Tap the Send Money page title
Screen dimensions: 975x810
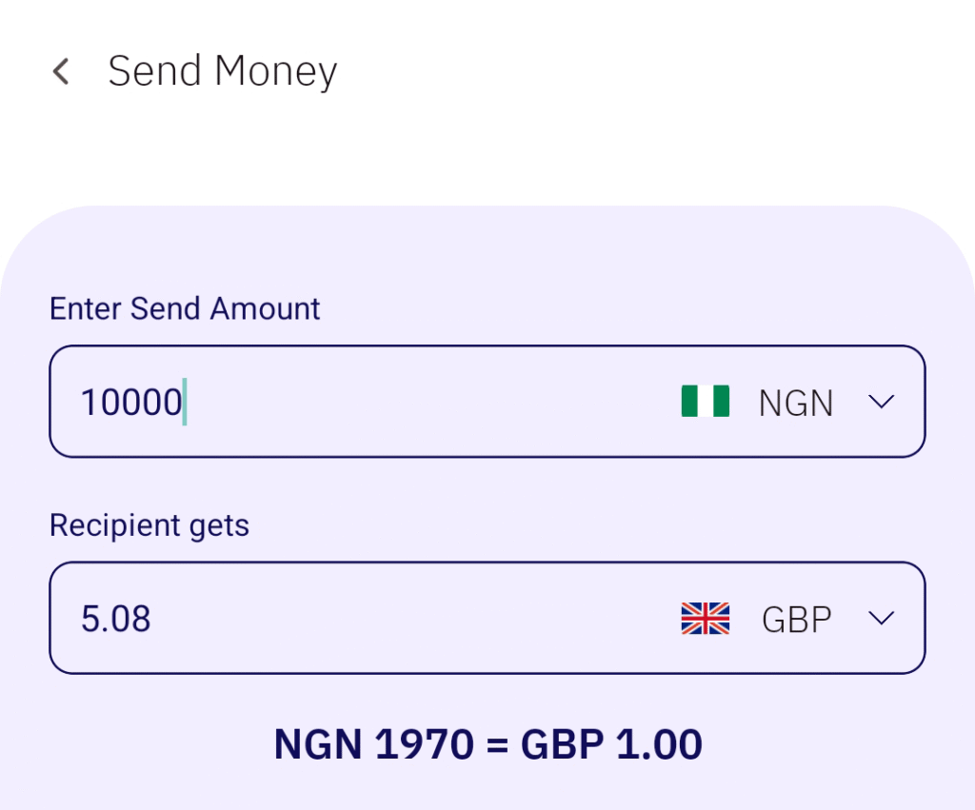click(x=222, y=72)
